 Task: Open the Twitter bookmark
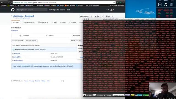[61, 5]
